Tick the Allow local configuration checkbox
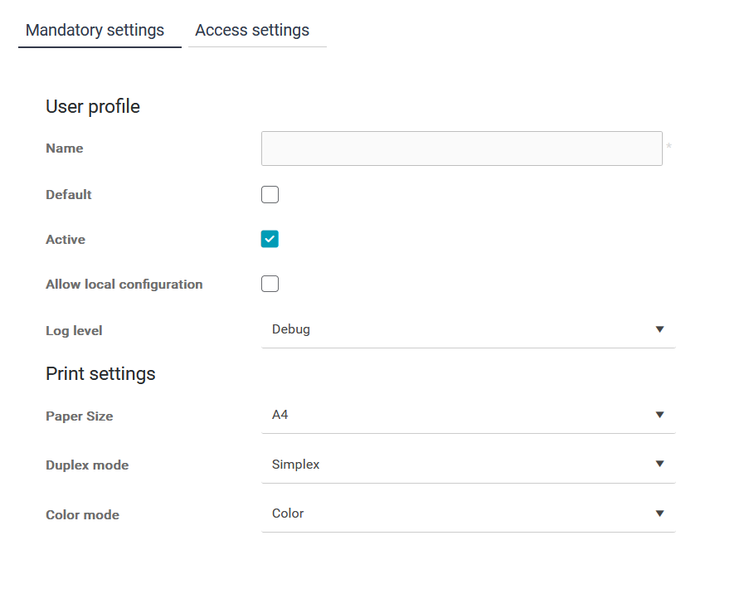Screen dimensions: 749x589 click(x=270, y=285)
